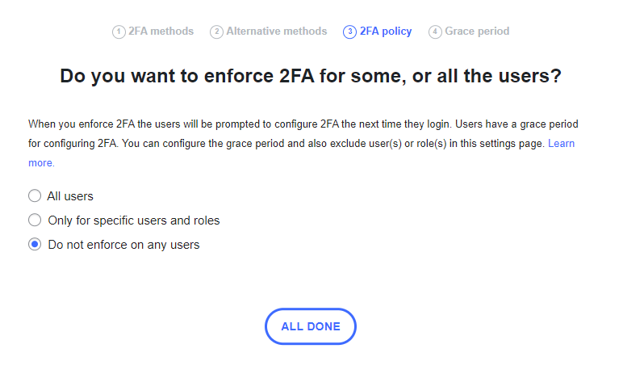This screenshot has height=378, width=623.
Task: Open the Learn more link
Action: tap(561, 143)
